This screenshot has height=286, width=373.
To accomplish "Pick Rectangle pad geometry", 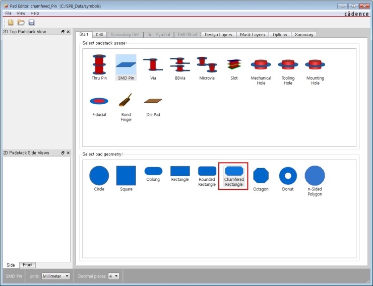I will click(180, 174).
